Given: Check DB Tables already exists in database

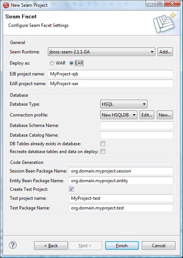Looking at the screenshot, I should 103,143.
